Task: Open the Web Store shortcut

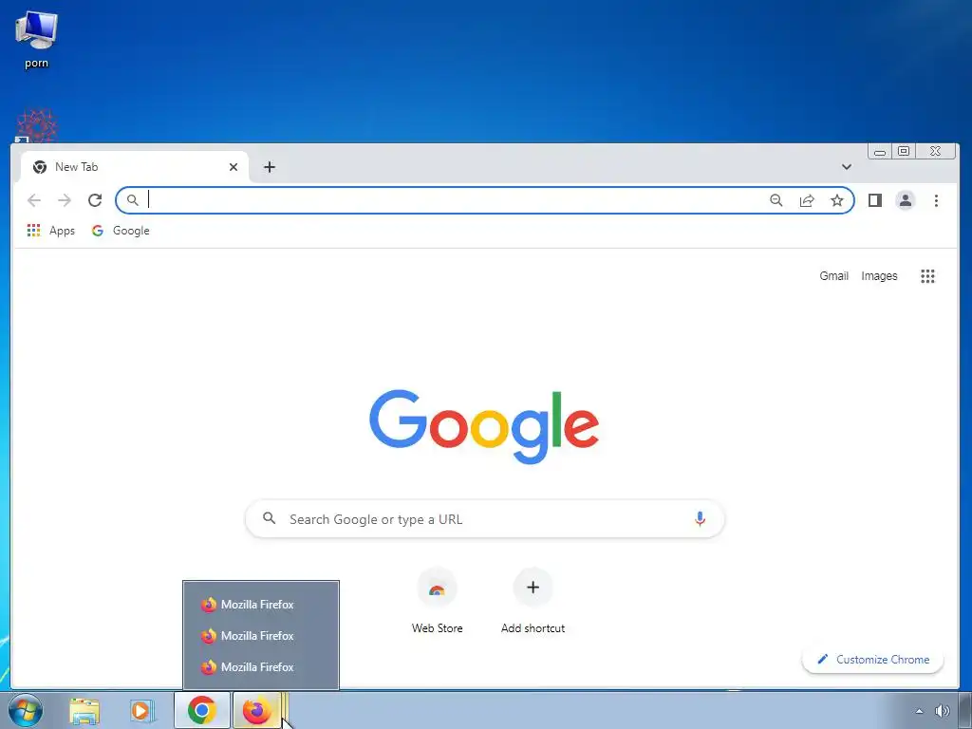Action: coord(437,601)
